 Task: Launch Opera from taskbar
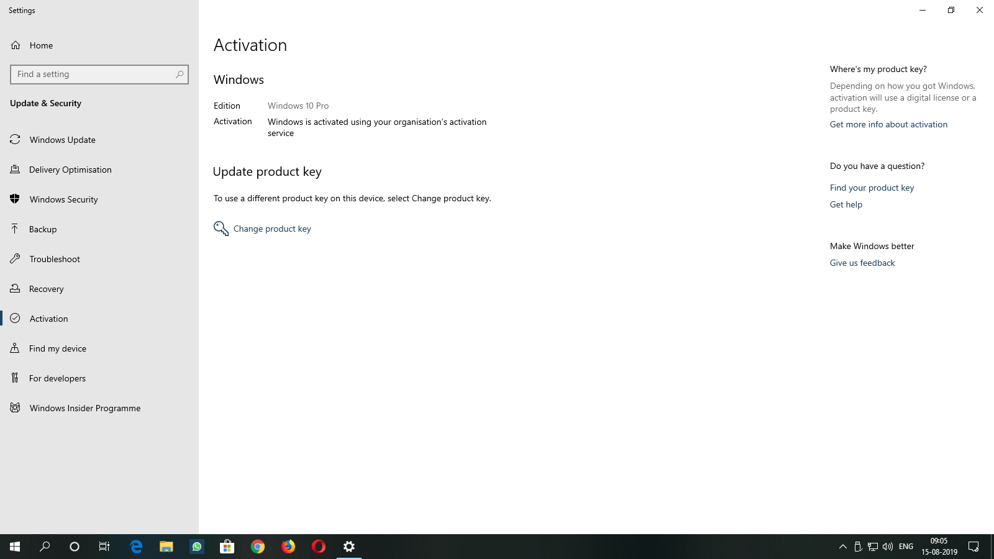coord(319,547)
